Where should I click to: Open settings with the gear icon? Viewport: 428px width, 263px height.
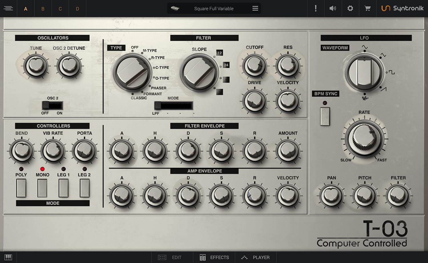[x=350, y=8]
